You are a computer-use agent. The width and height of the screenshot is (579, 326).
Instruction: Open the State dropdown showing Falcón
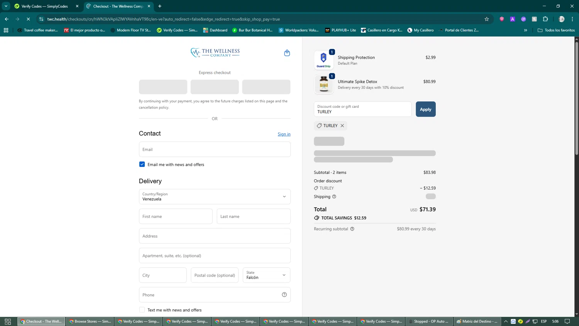pos(266,275)
